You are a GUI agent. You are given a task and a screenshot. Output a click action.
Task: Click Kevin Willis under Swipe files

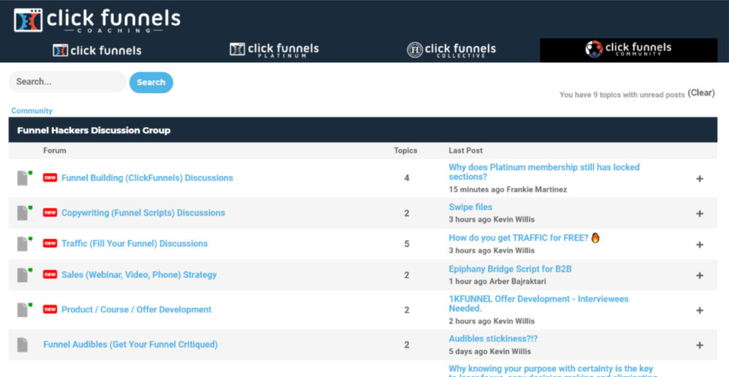point(514,219)
